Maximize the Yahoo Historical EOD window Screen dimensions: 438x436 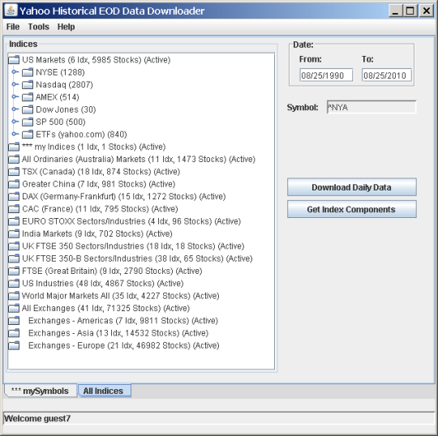tap(410, 11)
